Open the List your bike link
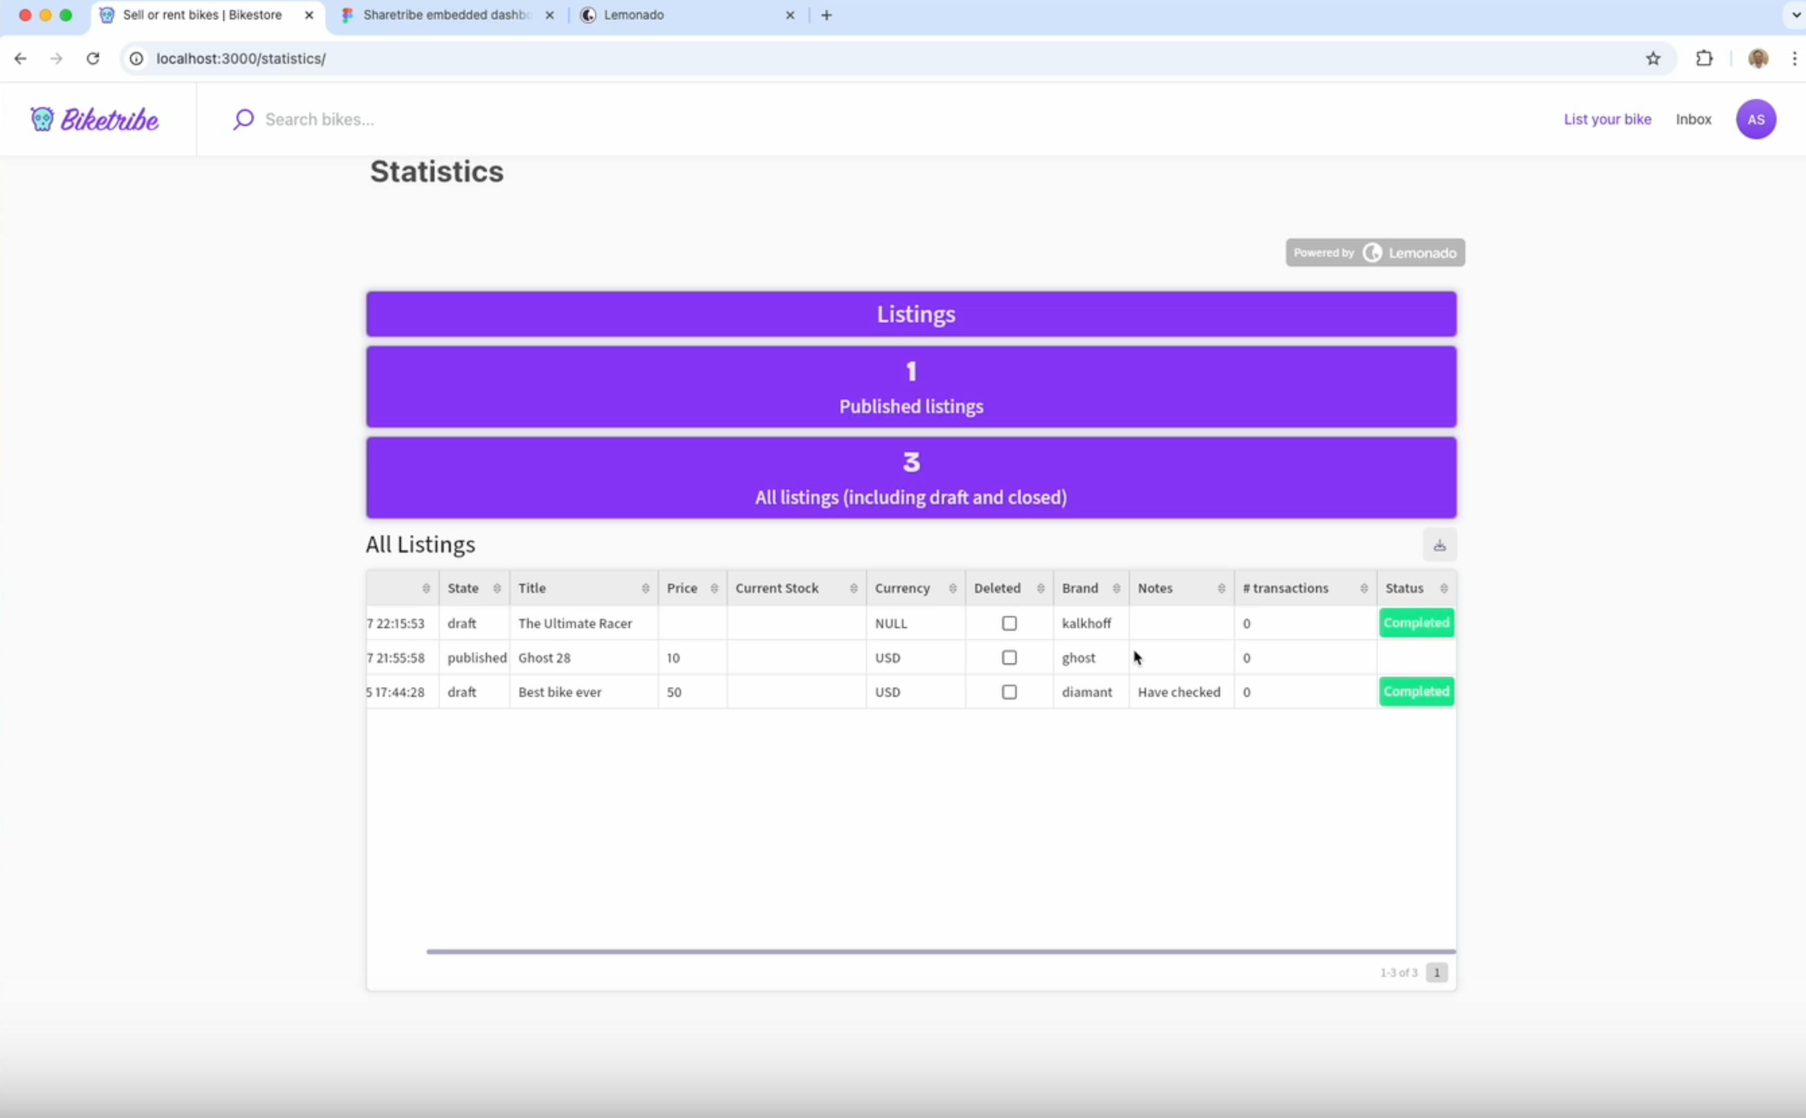Viewport: 1806px width, 1118px height. click(1607, 119)
